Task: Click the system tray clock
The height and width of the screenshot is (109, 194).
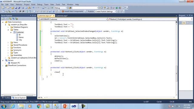Action: [187, 106]
